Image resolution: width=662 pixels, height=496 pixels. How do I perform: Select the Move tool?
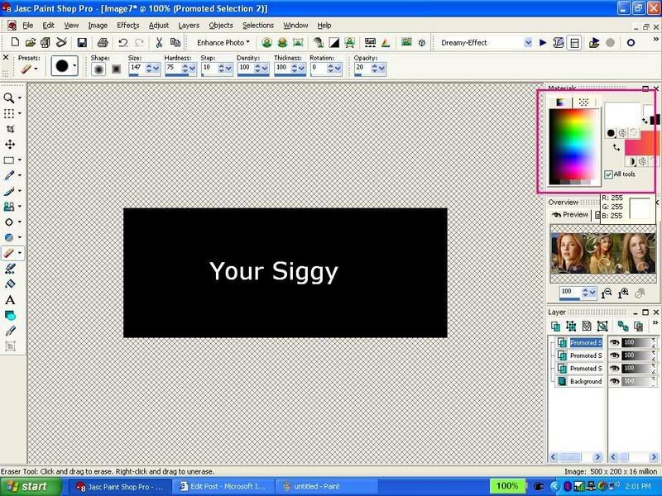coord(10,145)
